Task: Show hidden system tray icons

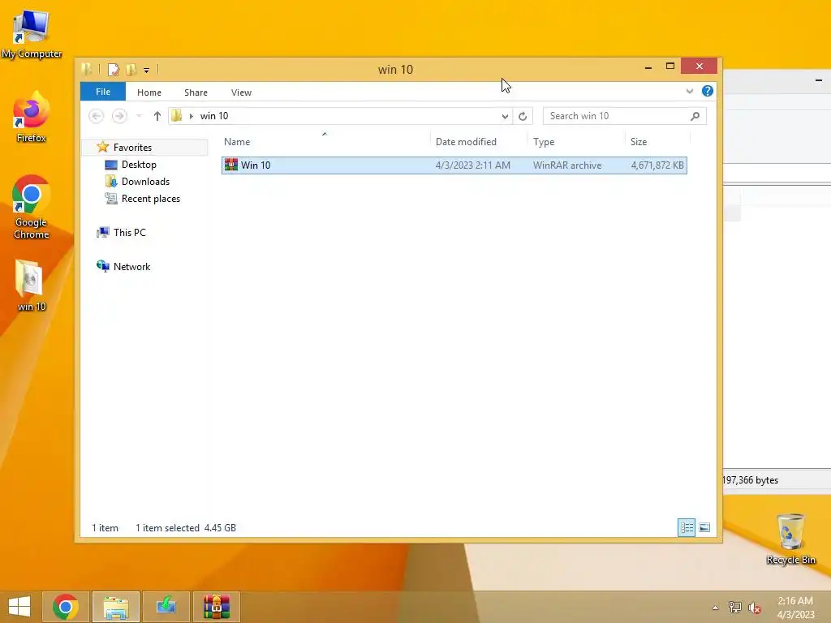Action: point(716,608)
